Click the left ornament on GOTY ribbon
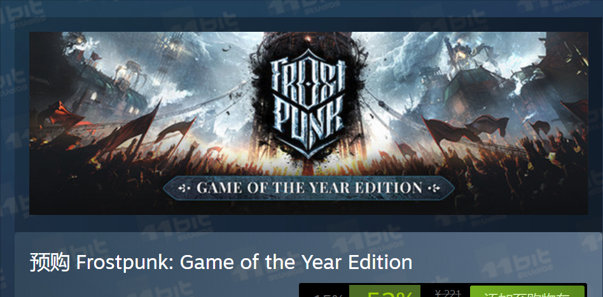This screenshot has height=297, width=603. 184,188
